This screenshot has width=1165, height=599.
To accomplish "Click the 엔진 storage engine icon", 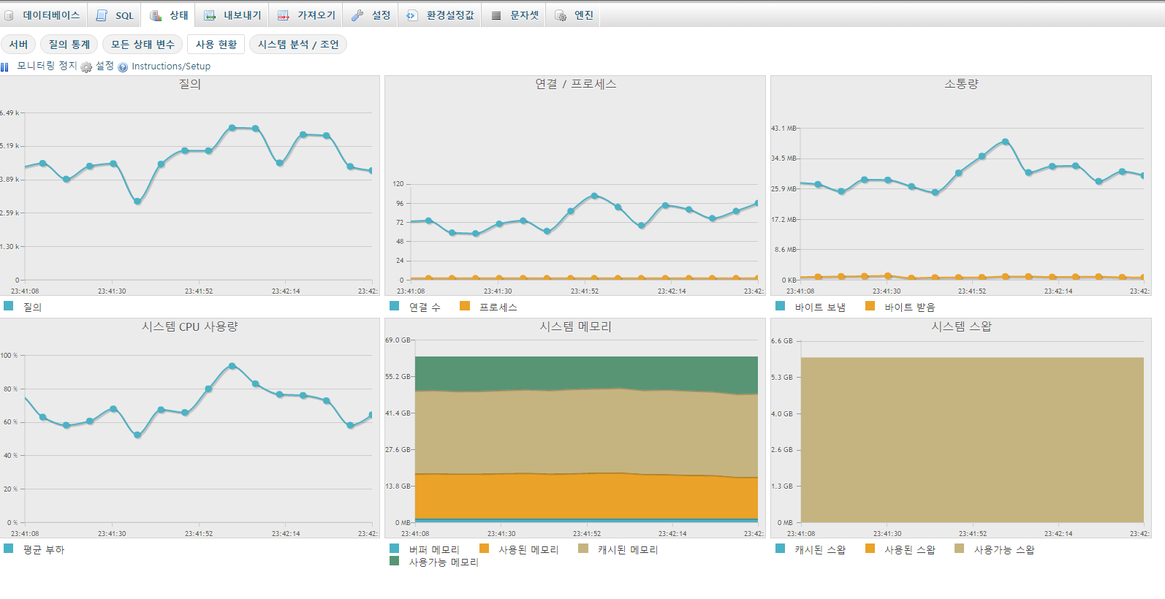I will pos(561,15).
